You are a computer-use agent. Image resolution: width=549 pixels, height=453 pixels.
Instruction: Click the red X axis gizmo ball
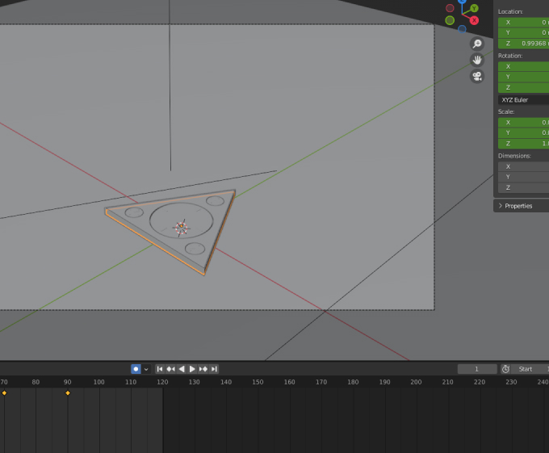pos(474,20)
